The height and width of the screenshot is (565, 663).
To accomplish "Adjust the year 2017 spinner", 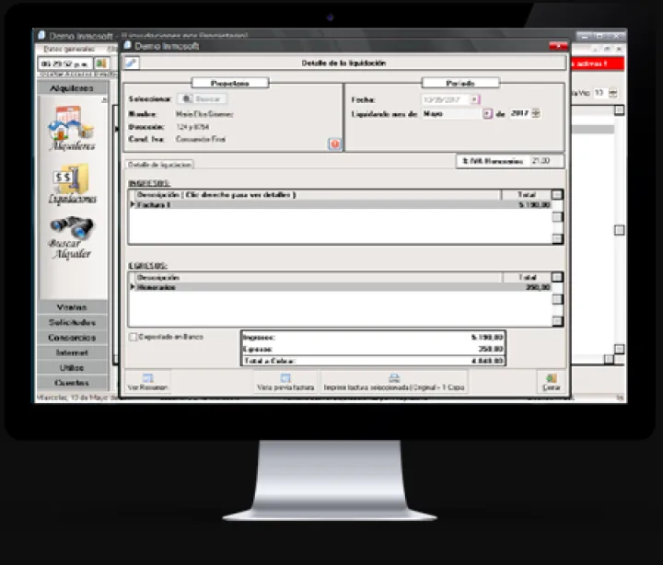I will coord(537,114).
